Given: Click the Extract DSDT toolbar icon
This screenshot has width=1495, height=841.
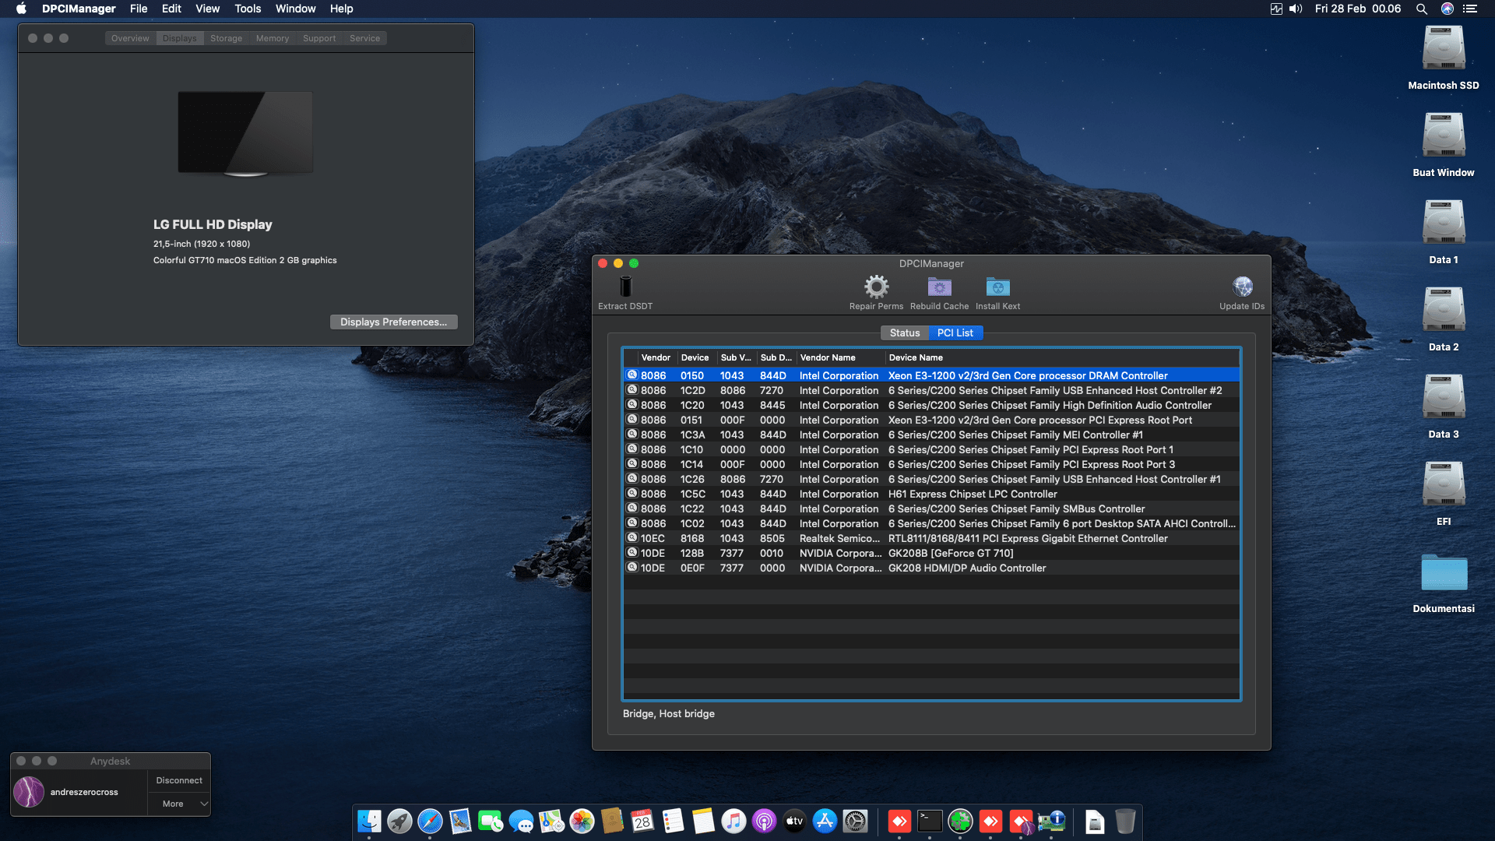Looking at the screenshot, I should [625, 287].
